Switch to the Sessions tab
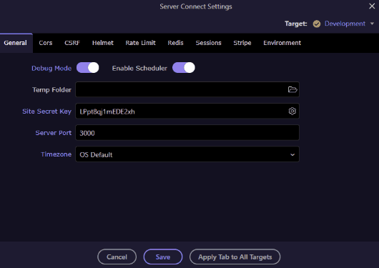Screen dimensions: 379x268 pos(208,43)
